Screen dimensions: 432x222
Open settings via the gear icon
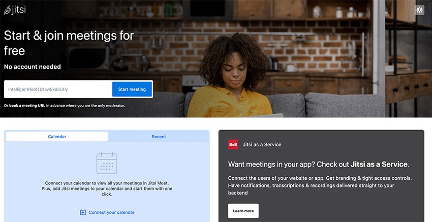(x=419, y=10)
